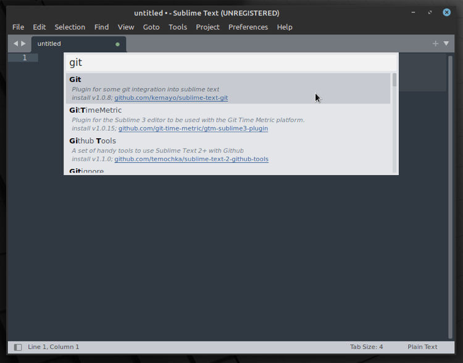
Task: Open the File menu
Action: coord(18,27)
